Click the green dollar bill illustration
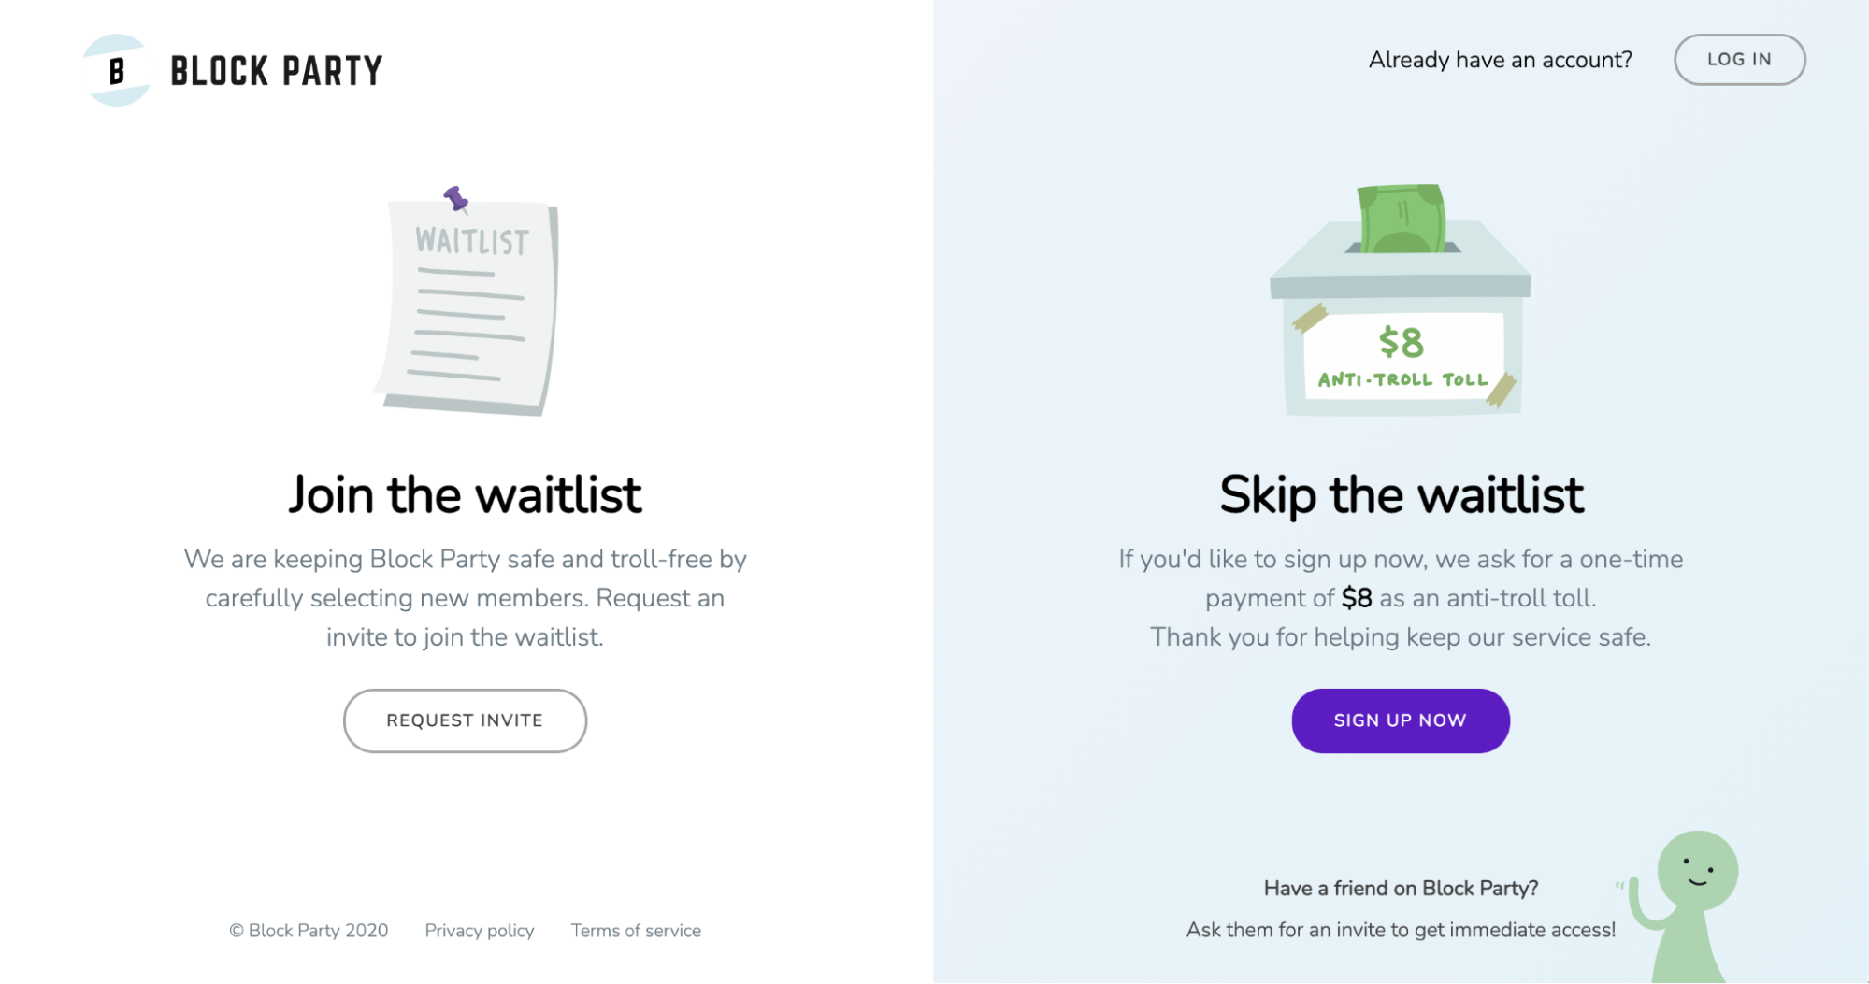The height and width of the screenshot is (984, 1869). click(x=1402, y=219)
